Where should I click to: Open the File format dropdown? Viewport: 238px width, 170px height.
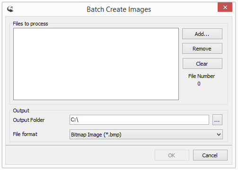point(146,135)
